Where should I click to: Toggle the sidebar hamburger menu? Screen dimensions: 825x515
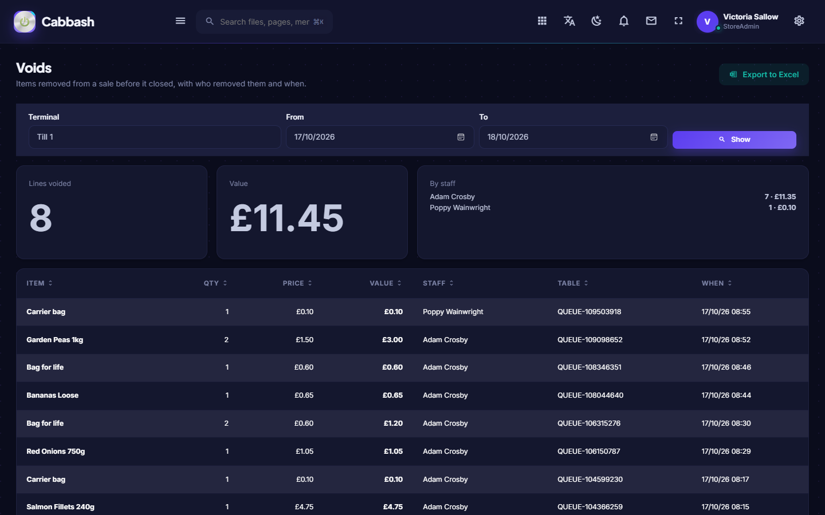180,21
